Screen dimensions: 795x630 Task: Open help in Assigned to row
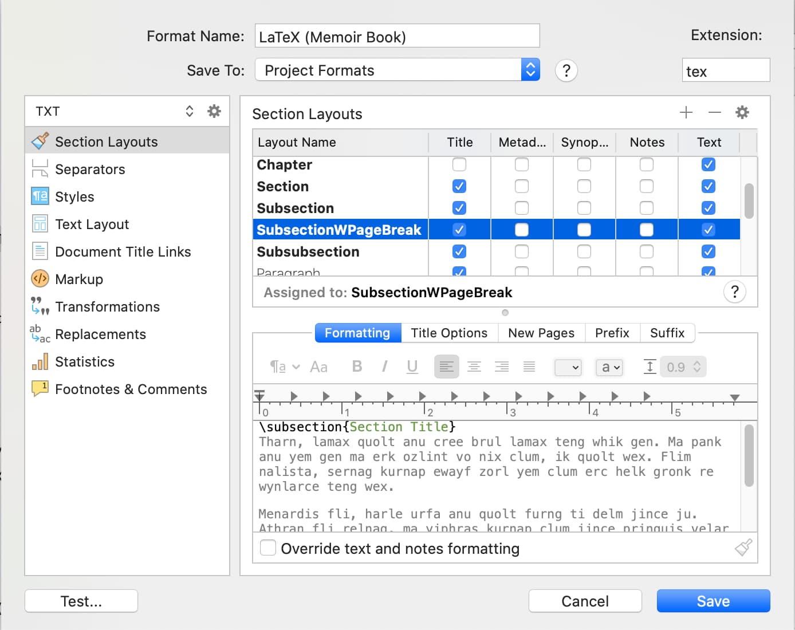734,292
